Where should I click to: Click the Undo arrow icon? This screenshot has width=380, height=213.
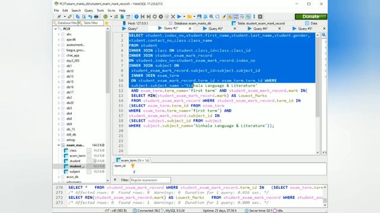click(90, 17)
